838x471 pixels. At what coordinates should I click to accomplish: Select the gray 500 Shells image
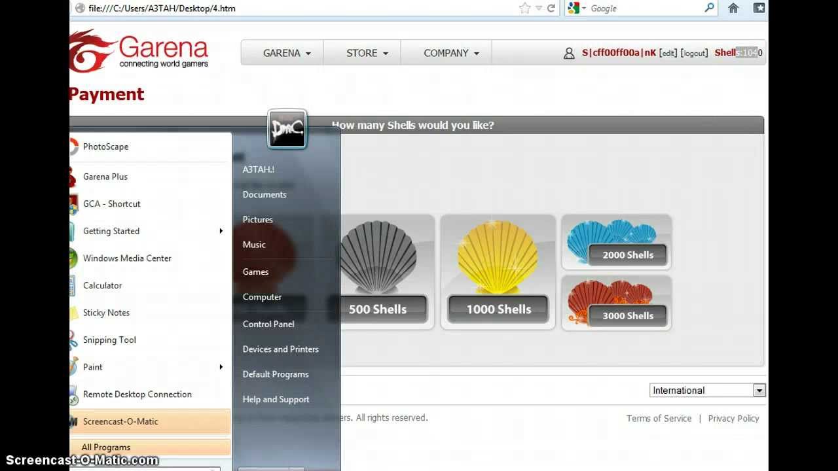(378, 256)
